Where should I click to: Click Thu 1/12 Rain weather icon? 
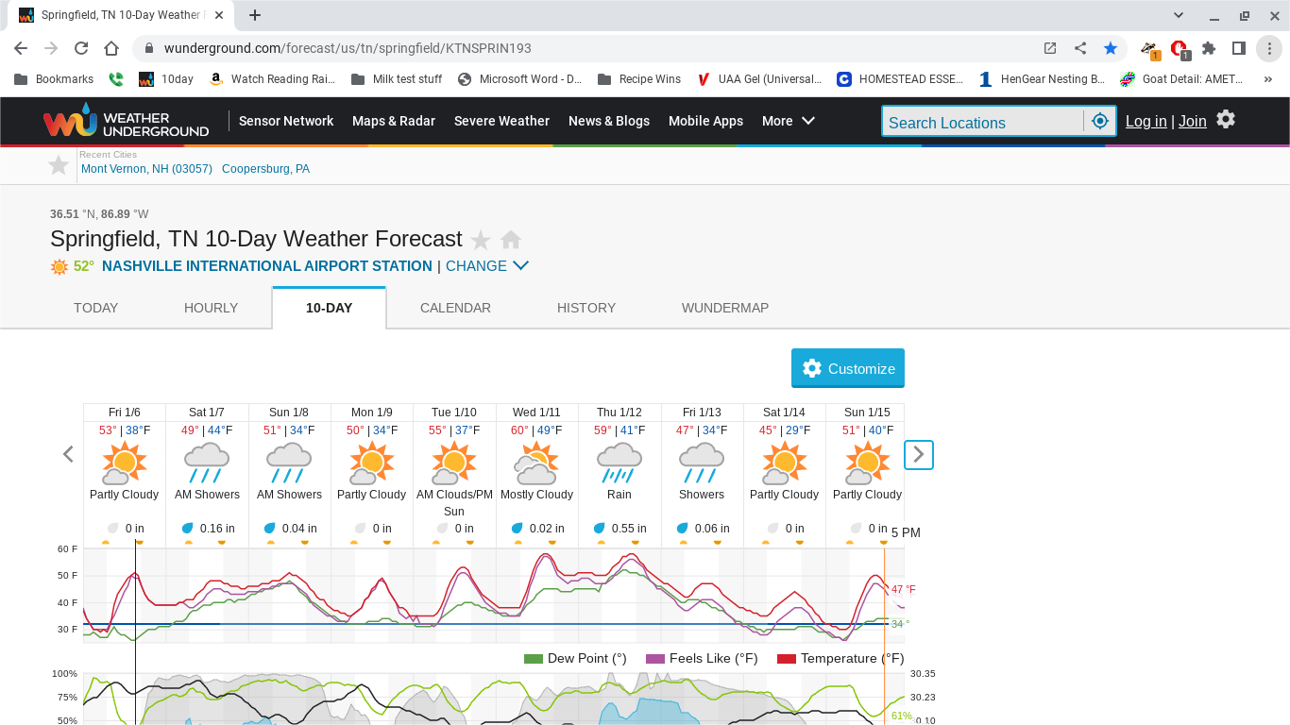pyautogui.click(x=620, y=463)
